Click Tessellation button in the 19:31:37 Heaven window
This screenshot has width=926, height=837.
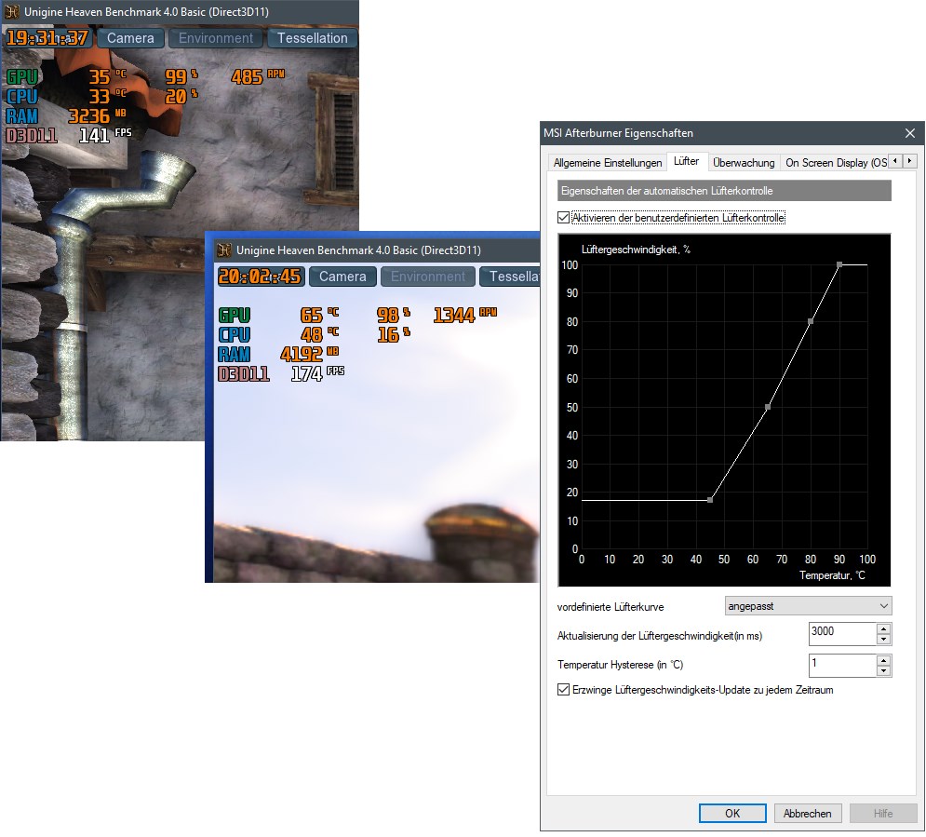pos(313,38)
